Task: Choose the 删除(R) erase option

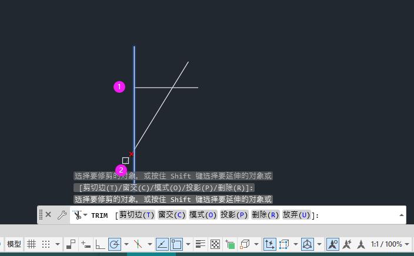Action: 265,215
